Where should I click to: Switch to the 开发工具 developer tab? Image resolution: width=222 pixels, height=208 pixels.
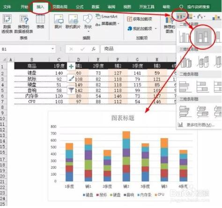147,7
